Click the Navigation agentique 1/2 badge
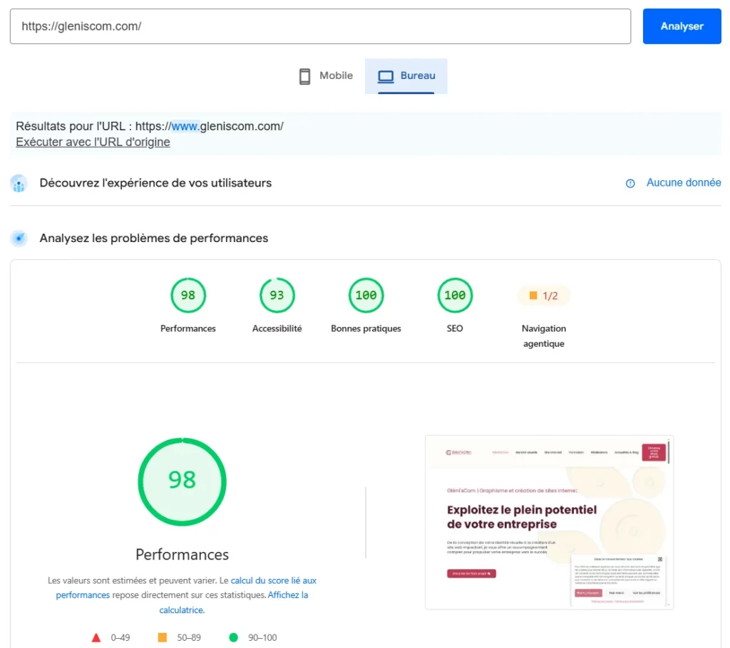The width and height of the screenshot is (730, 648). pos(544,296)
